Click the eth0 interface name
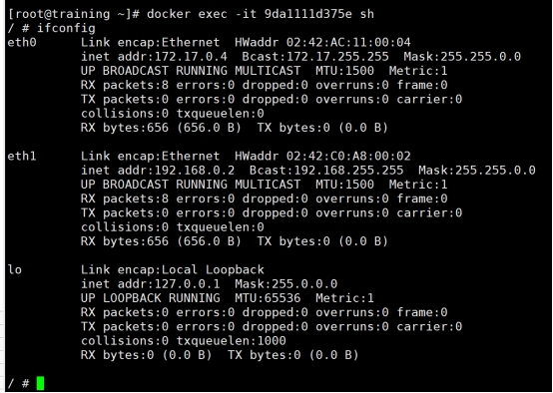Image resolution: width=553 pixels, height=393 pixels. [x=22, y=43]
